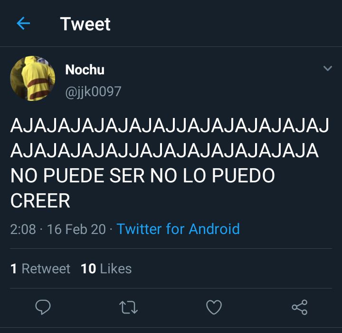
Task: Select the NO PUEDE SER text line
Action: (x=142, y=175)
